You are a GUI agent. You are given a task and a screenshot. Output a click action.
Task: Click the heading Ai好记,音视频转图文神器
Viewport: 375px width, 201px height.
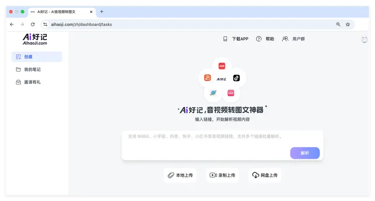point(222,110)
